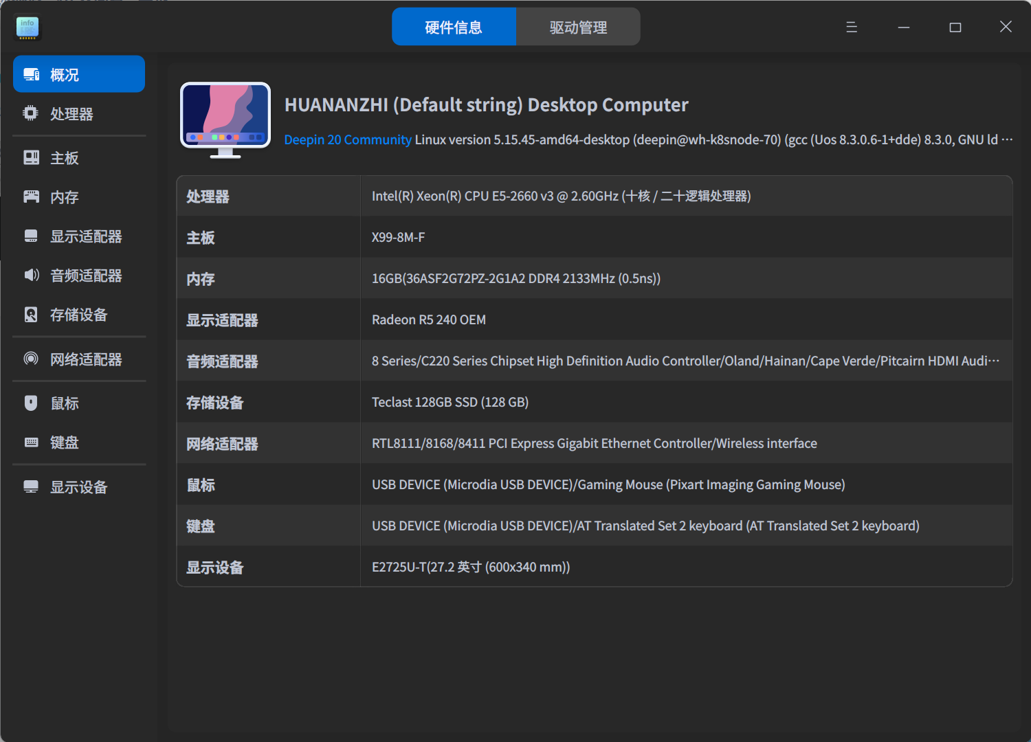
Task: Close the device manager window
Action: pos(1006,27)
